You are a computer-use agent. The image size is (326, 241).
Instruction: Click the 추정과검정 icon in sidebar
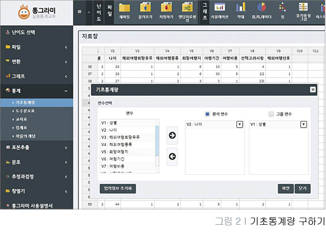pos(8,176)
